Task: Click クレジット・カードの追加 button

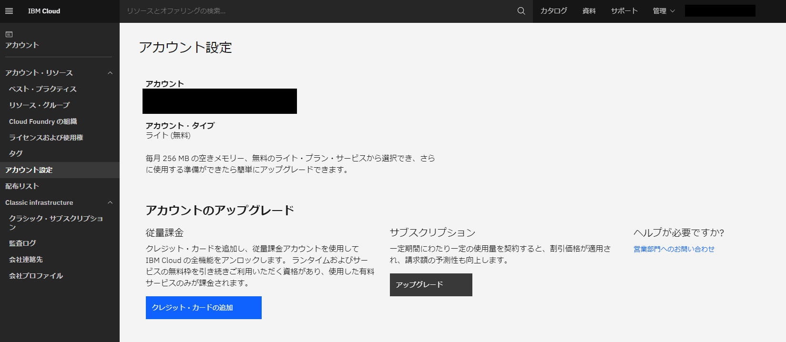Action: pyautogui.click(x=204, y=308)
